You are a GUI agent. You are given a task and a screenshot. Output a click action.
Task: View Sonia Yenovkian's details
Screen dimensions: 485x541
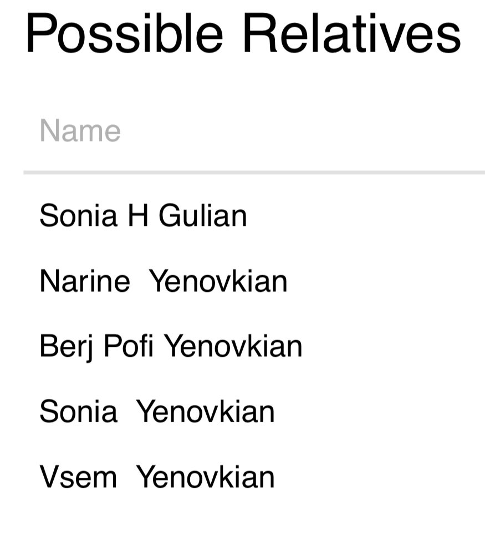click(x=157, y=412)
